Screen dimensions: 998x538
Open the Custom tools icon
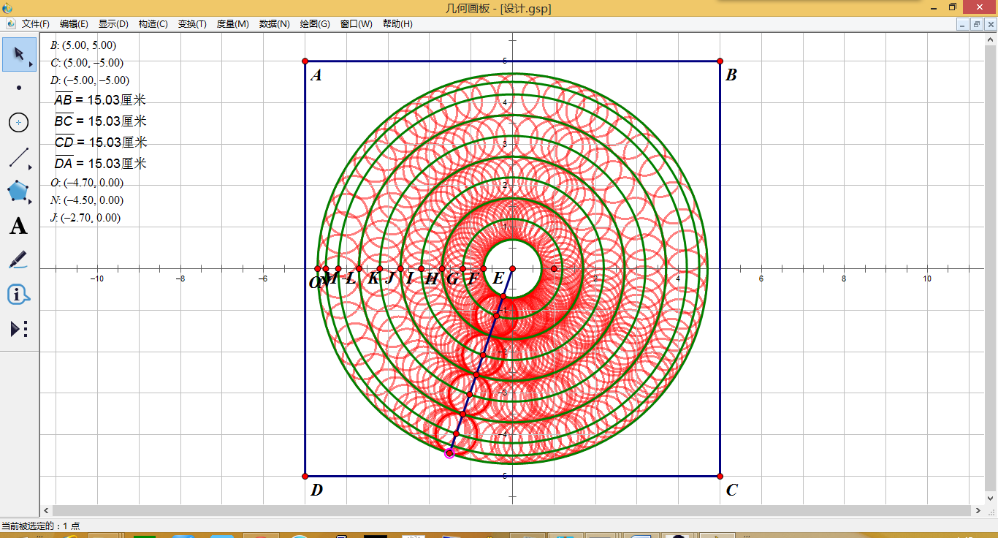pos(19,329)
